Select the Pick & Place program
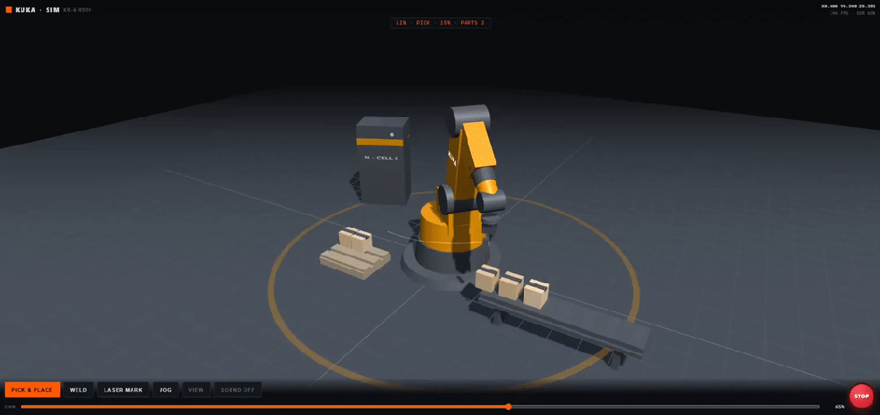The width and height of the screenshot is (880, 415). pos(32,390)
